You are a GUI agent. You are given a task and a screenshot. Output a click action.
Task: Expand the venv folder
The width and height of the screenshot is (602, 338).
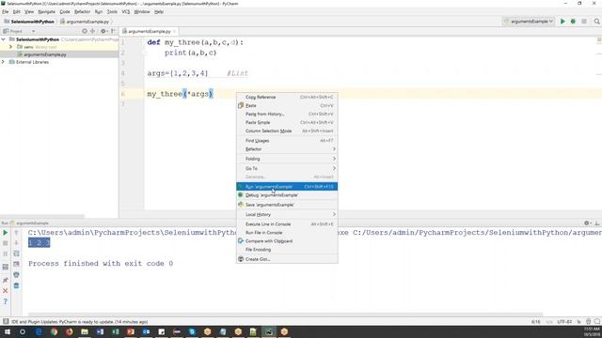10,47
